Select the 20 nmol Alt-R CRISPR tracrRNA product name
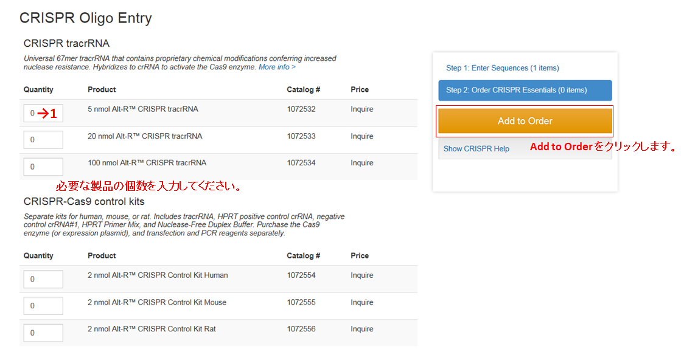Screen dimensions: 681x349 point(145,136)
